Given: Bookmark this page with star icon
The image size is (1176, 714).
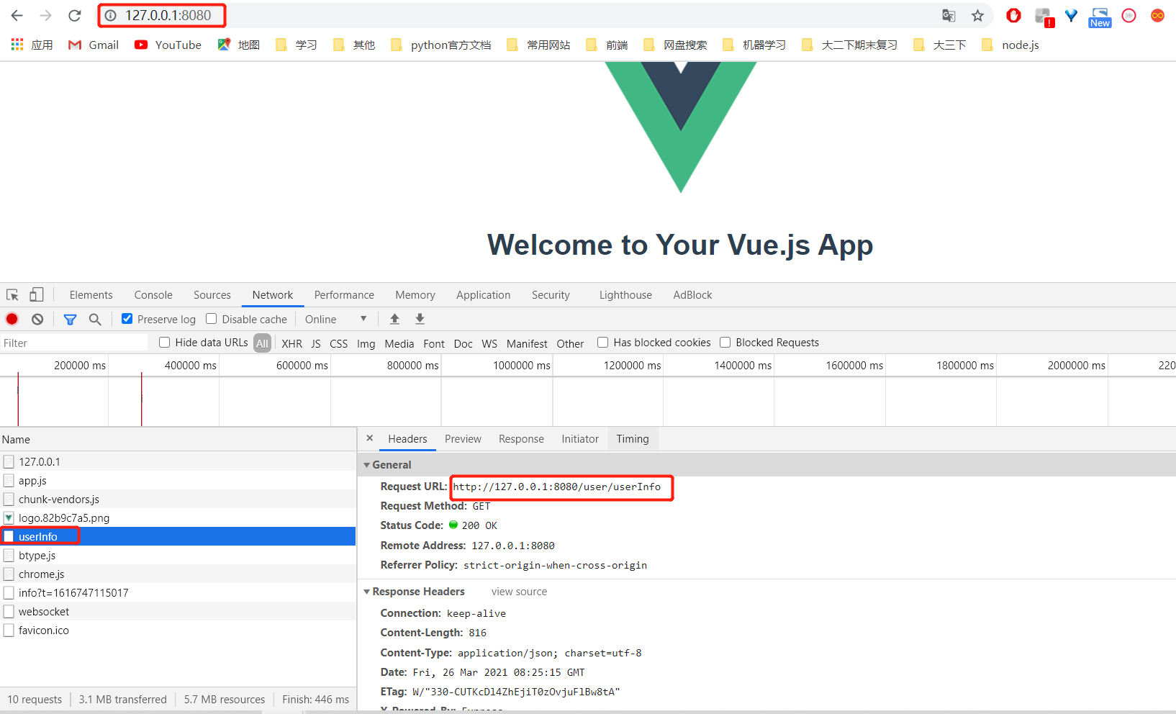Looking at the screenshot, I should pos(977,16).
